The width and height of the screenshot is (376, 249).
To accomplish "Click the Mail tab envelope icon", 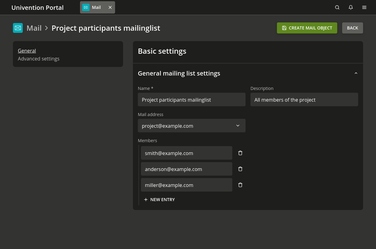I will 86,7.
